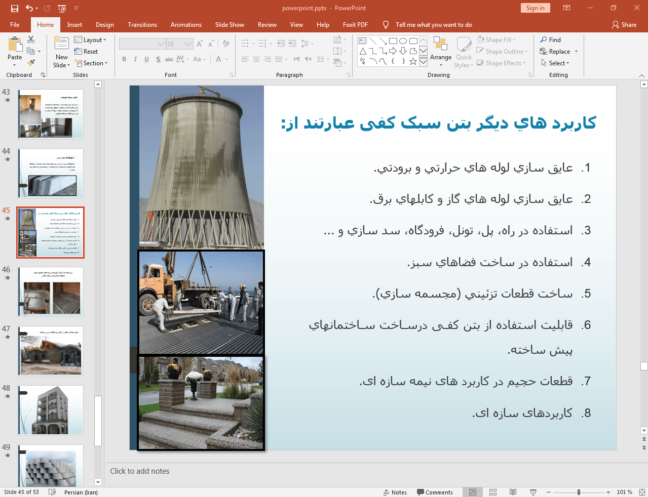The width and height of the screenshot is (648, 497).
Task: Toggle Strikethrough formatting
Action: point(169,59)
